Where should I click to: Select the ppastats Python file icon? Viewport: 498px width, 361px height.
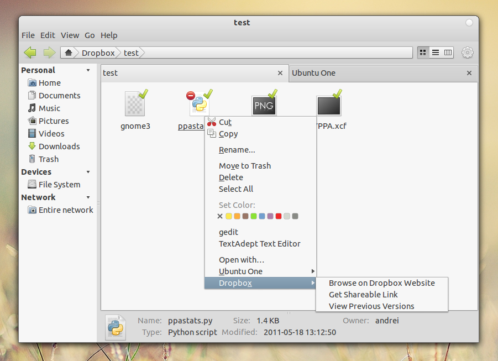click(x=200, y=103)
